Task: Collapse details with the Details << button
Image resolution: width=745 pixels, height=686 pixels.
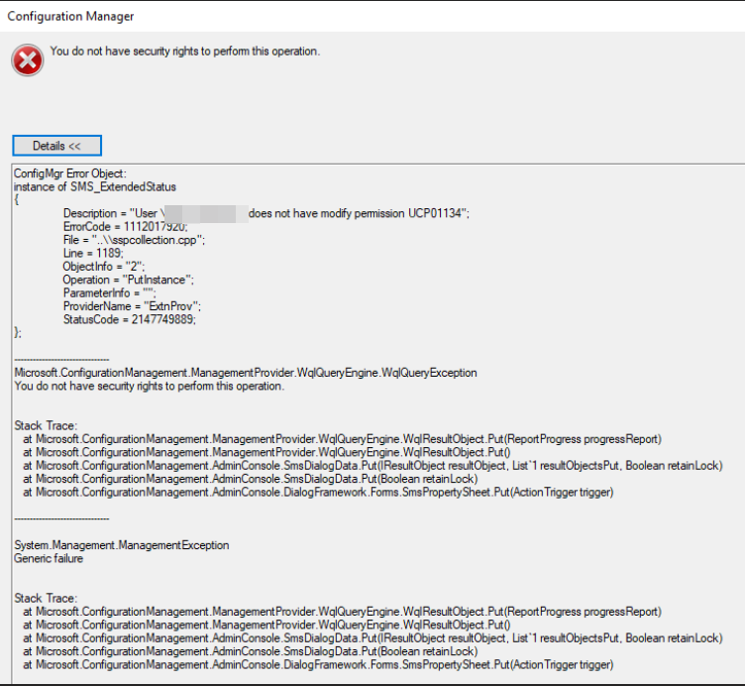Action: (x=57, y=146)
